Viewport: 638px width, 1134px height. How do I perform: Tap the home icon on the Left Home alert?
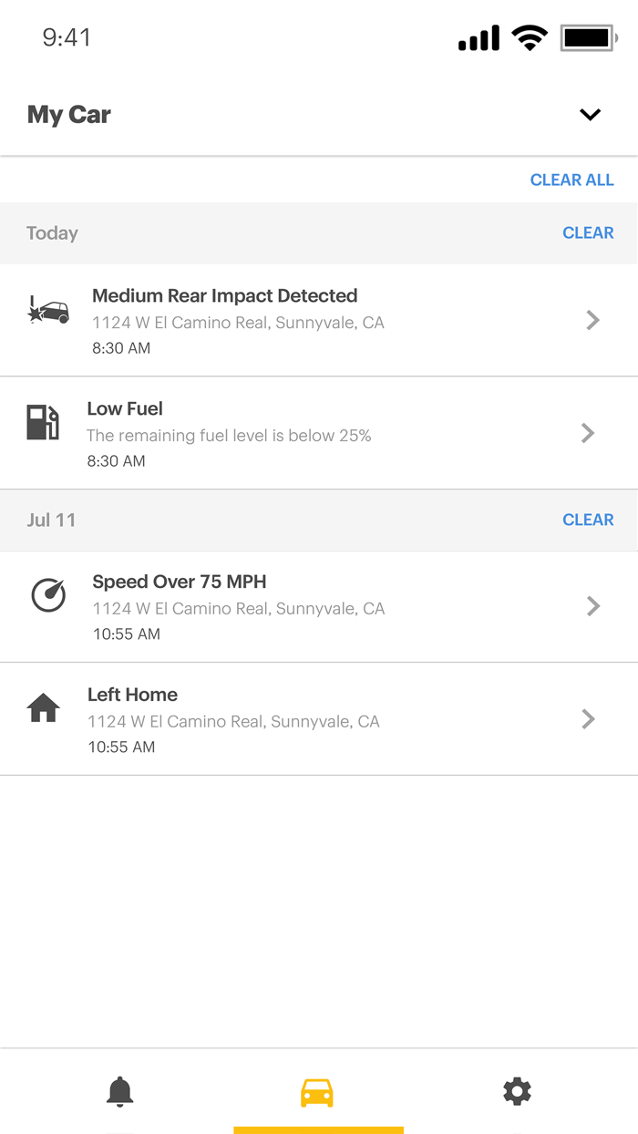[x=43, y=707]
